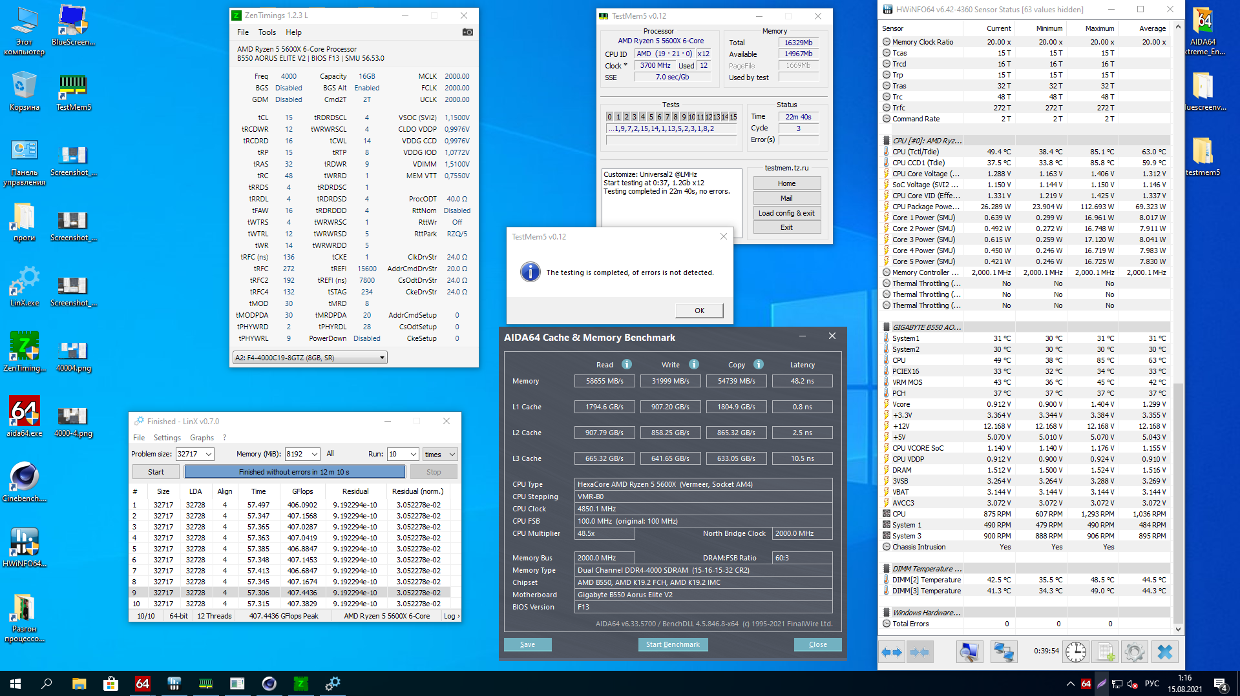
Task: Open HWiNFO sensor settings gear icon
Action: tap(1135, 652)
